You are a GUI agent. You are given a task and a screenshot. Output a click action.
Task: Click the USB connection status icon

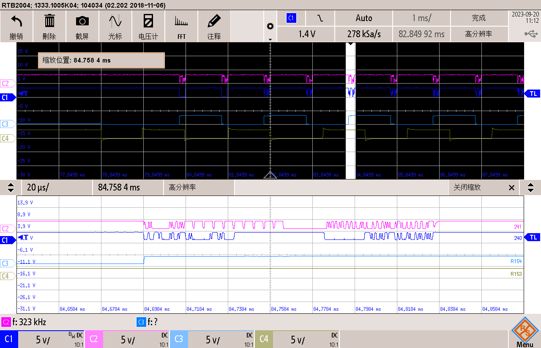[532, 33]
